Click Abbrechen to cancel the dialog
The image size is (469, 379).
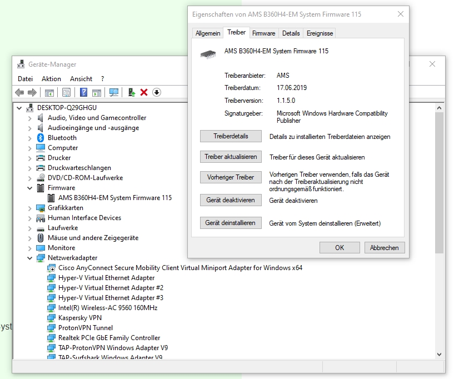click(x=385, y=248)
